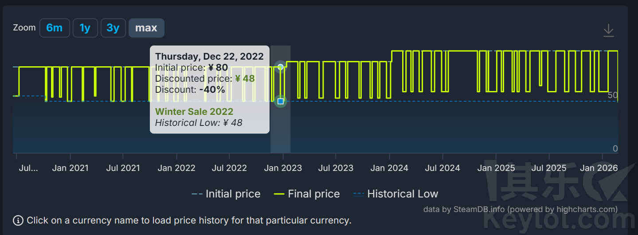Click the Jul 2022 x-axis label
The image size is (638, 235).
229,168
